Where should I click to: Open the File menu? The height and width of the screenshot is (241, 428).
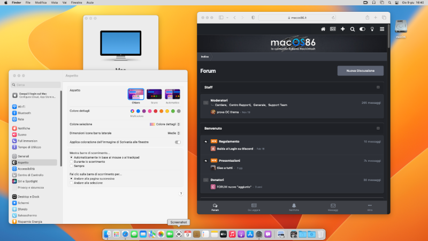[x=28, y=3]
